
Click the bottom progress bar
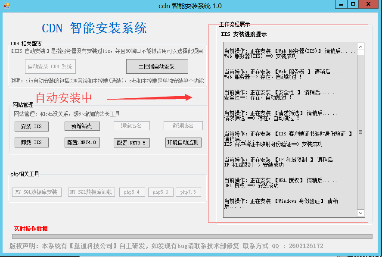click(192, 236)
